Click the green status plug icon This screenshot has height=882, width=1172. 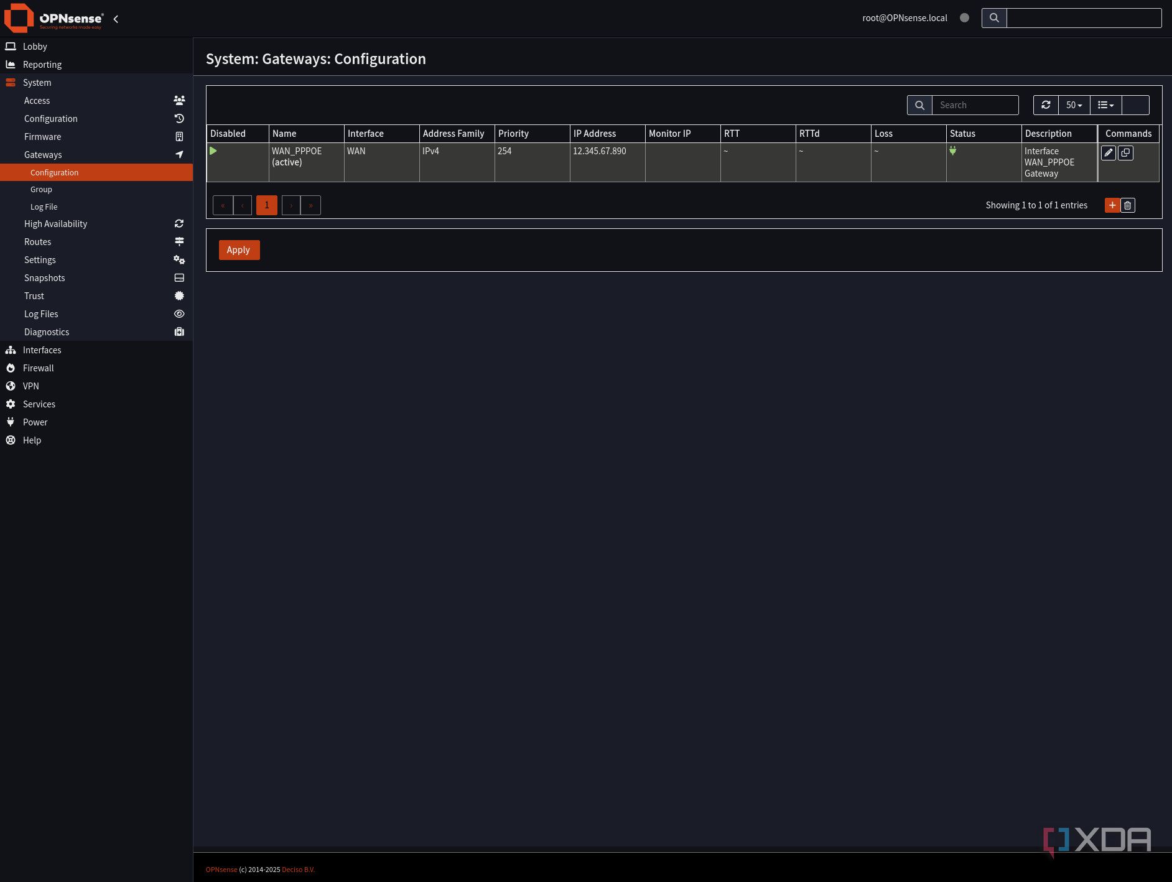[x=952, y=151]
